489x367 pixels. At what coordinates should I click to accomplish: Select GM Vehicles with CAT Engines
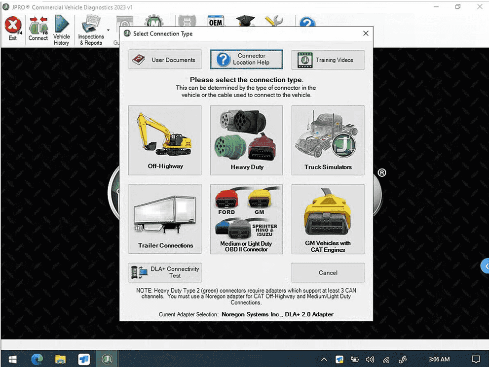[x=328, y=219]
